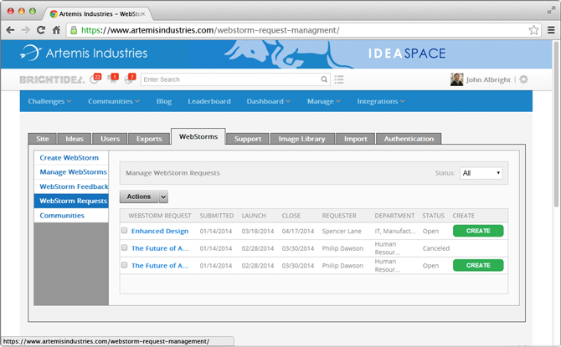Select the WebStorms tab
The width and height of the screenshot is (561, 347).
click(x=198, y=136)
